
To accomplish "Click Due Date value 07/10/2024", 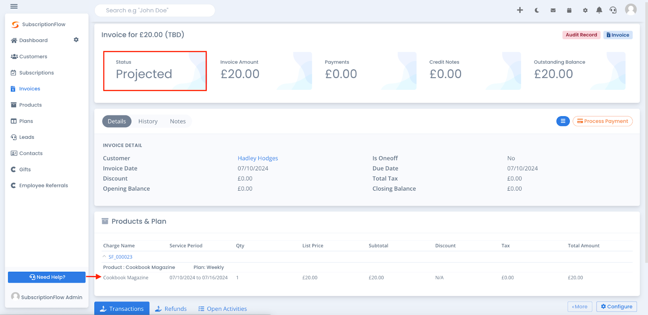I will click(x=522, y=168).
